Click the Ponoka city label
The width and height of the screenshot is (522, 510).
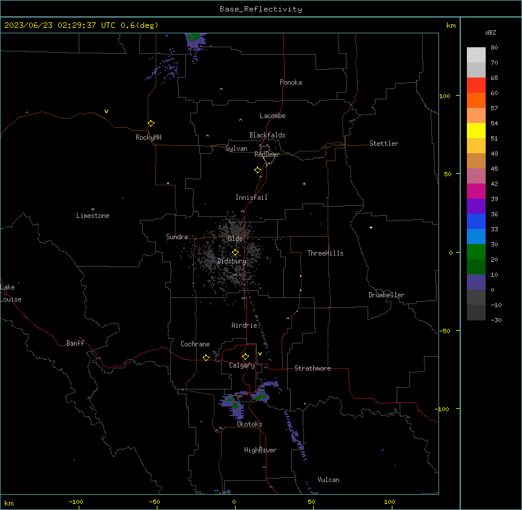[291, 82]
